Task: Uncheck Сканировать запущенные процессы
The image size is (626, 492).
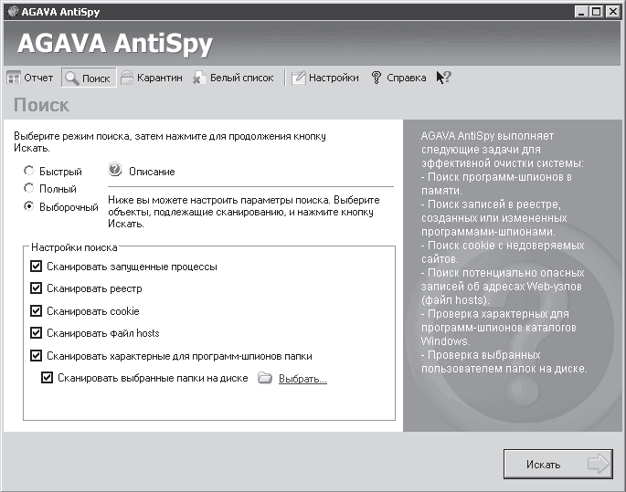Action: pyautogui.click(x=37, y=267)
